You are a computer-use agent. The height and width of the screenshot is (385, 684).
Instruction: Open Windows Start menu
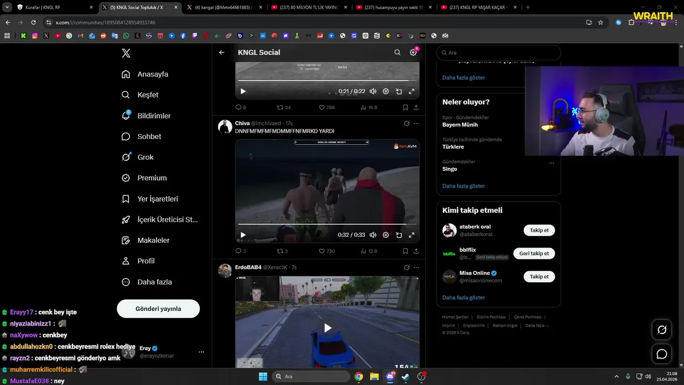tap(263, 376)
